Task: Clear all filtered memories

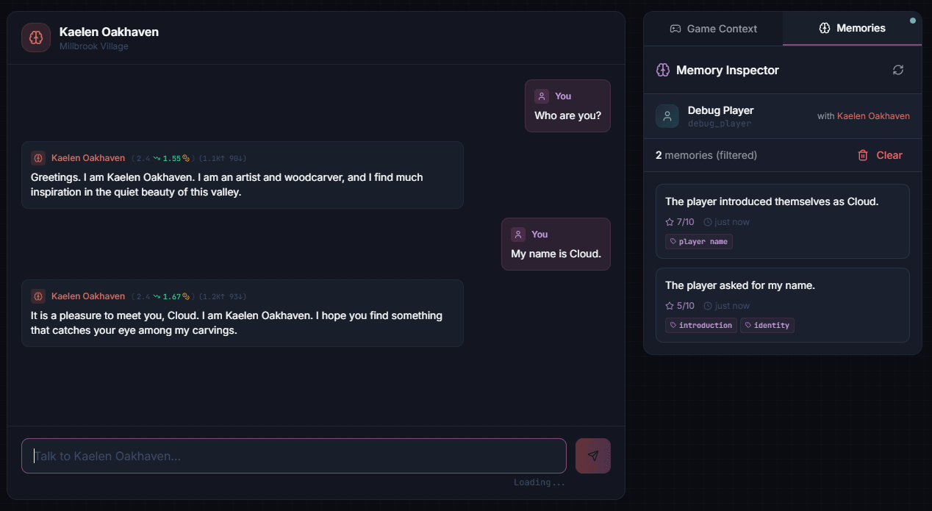Action: point(880,155)
